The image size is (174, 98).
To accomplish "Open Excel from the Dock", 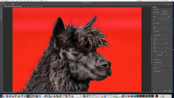I will pyautogui.click(x=132, y=96).
